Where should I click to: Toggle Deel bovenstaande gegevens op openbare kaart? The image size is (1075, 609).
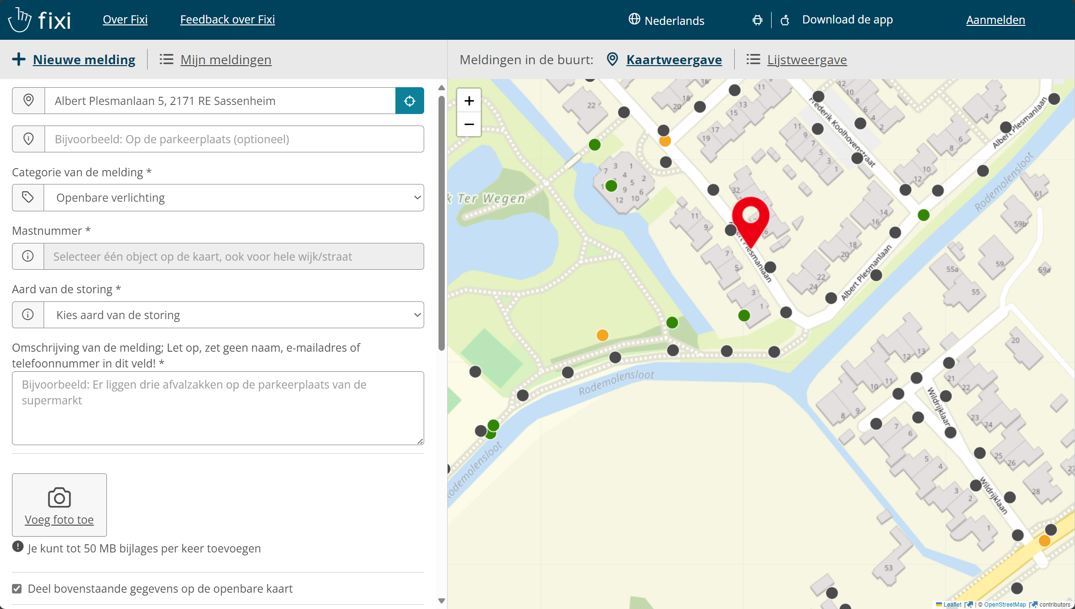coord(17,589)
